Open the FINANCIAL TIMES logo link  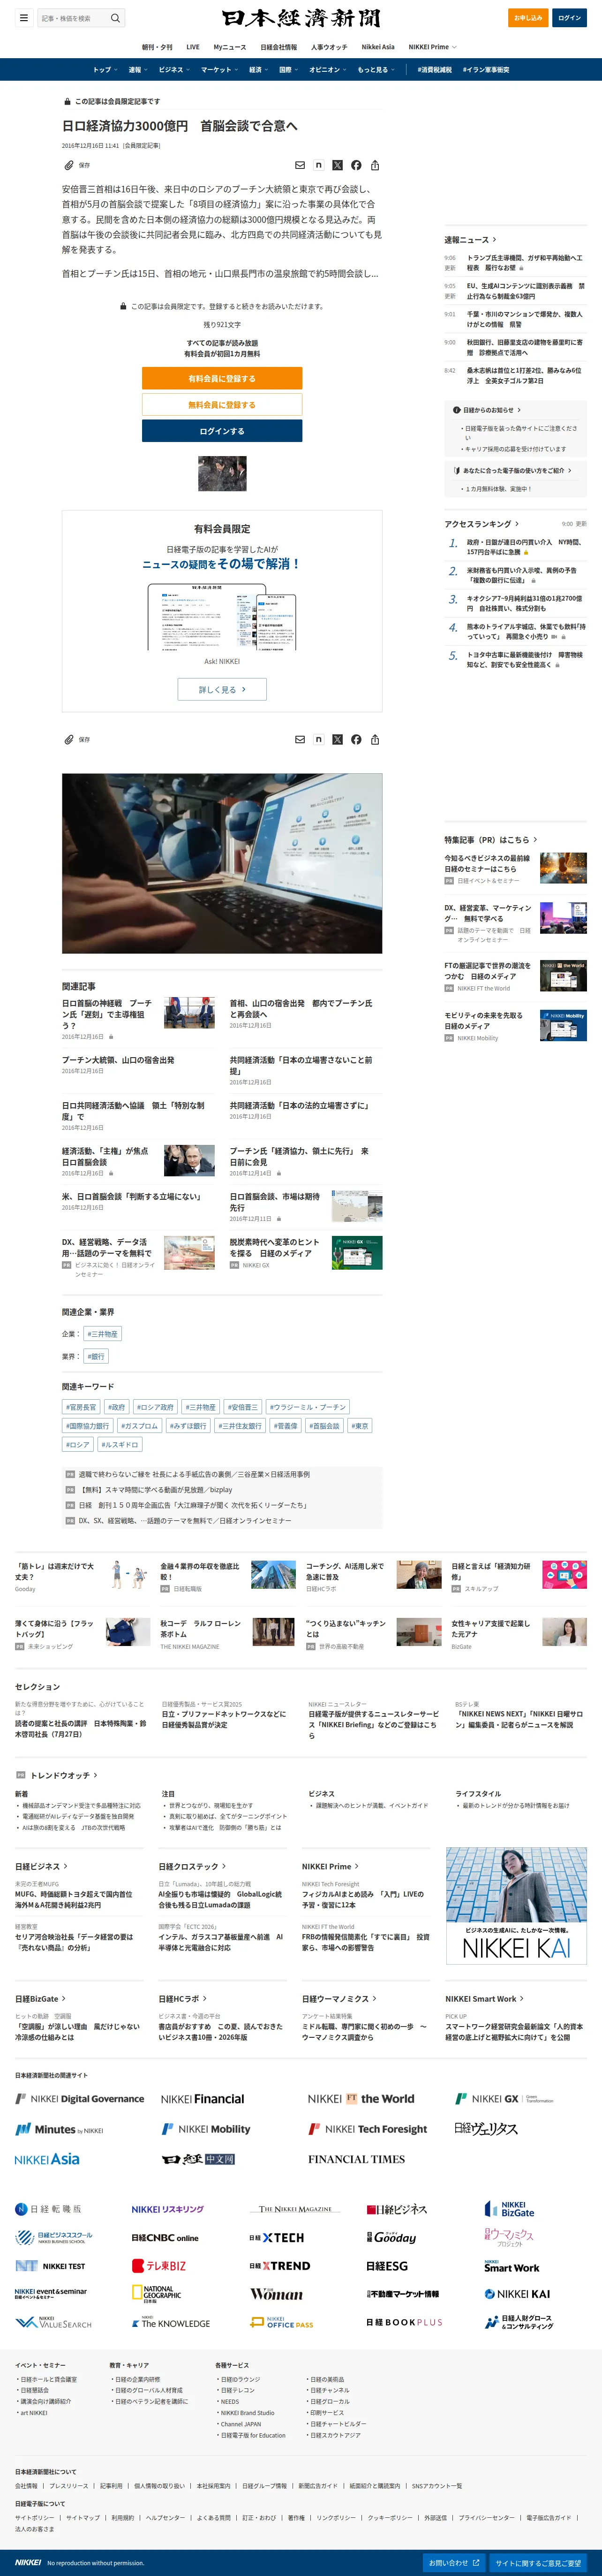click(356, 2159)
